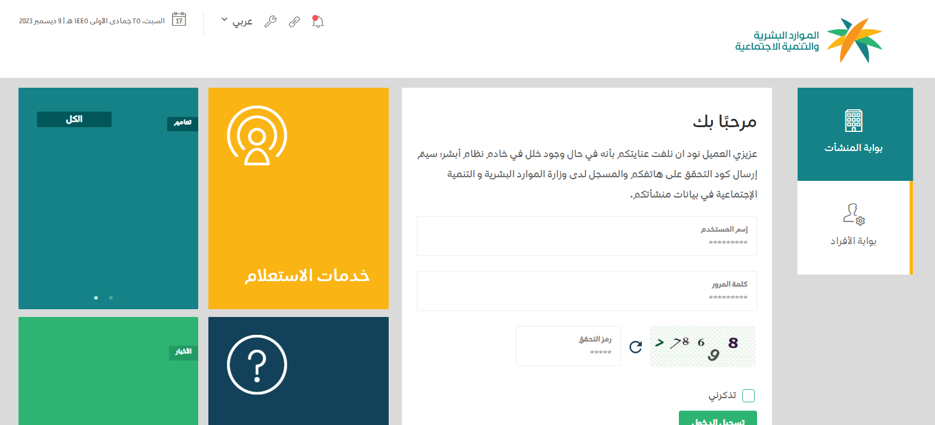Screen dimensions: 935x425
Task: Click the Hijri and Gregorian date text
Action: pyautogui.click(x=92, y=21)
